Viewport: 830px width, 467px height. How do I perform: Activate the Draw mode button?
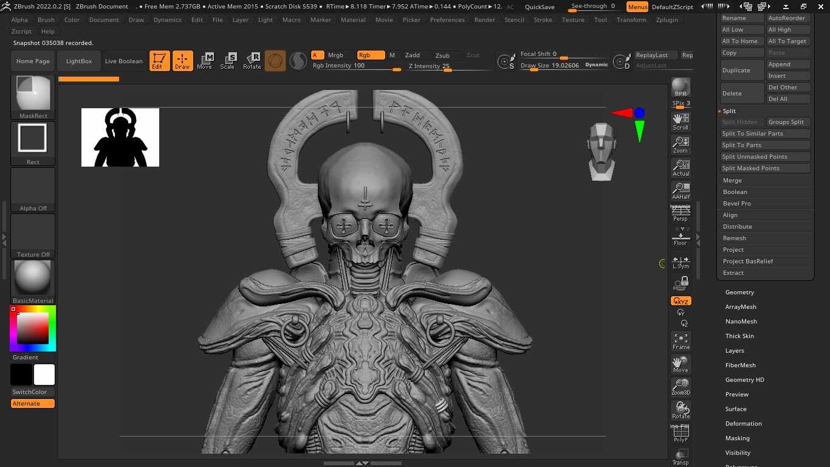tap(182, 61)
